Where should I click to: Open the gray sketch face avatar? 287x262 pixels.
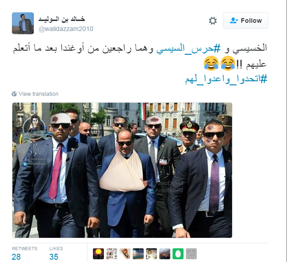coord(191,254)
